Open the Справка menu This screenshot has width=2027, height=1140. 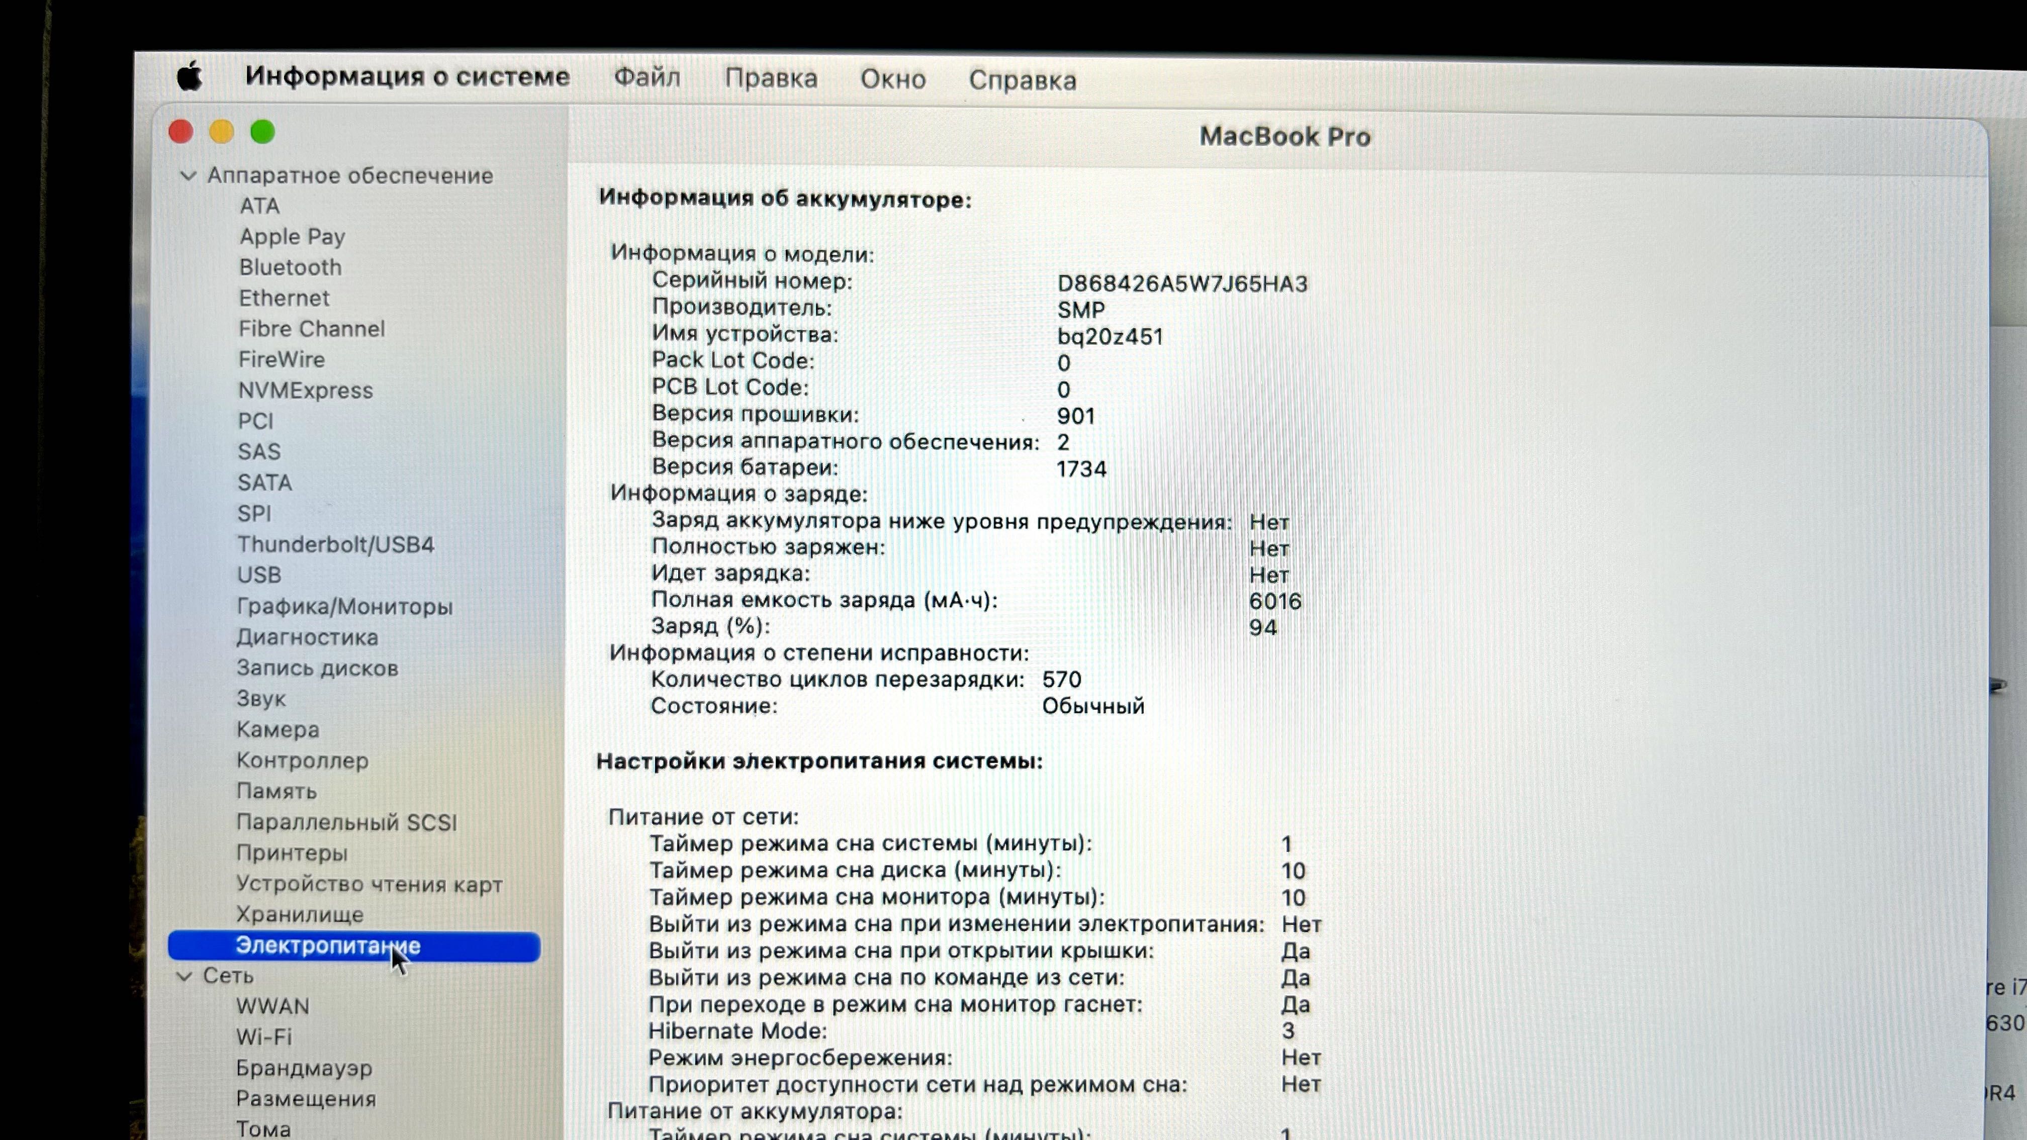(x=1022, y=80)
